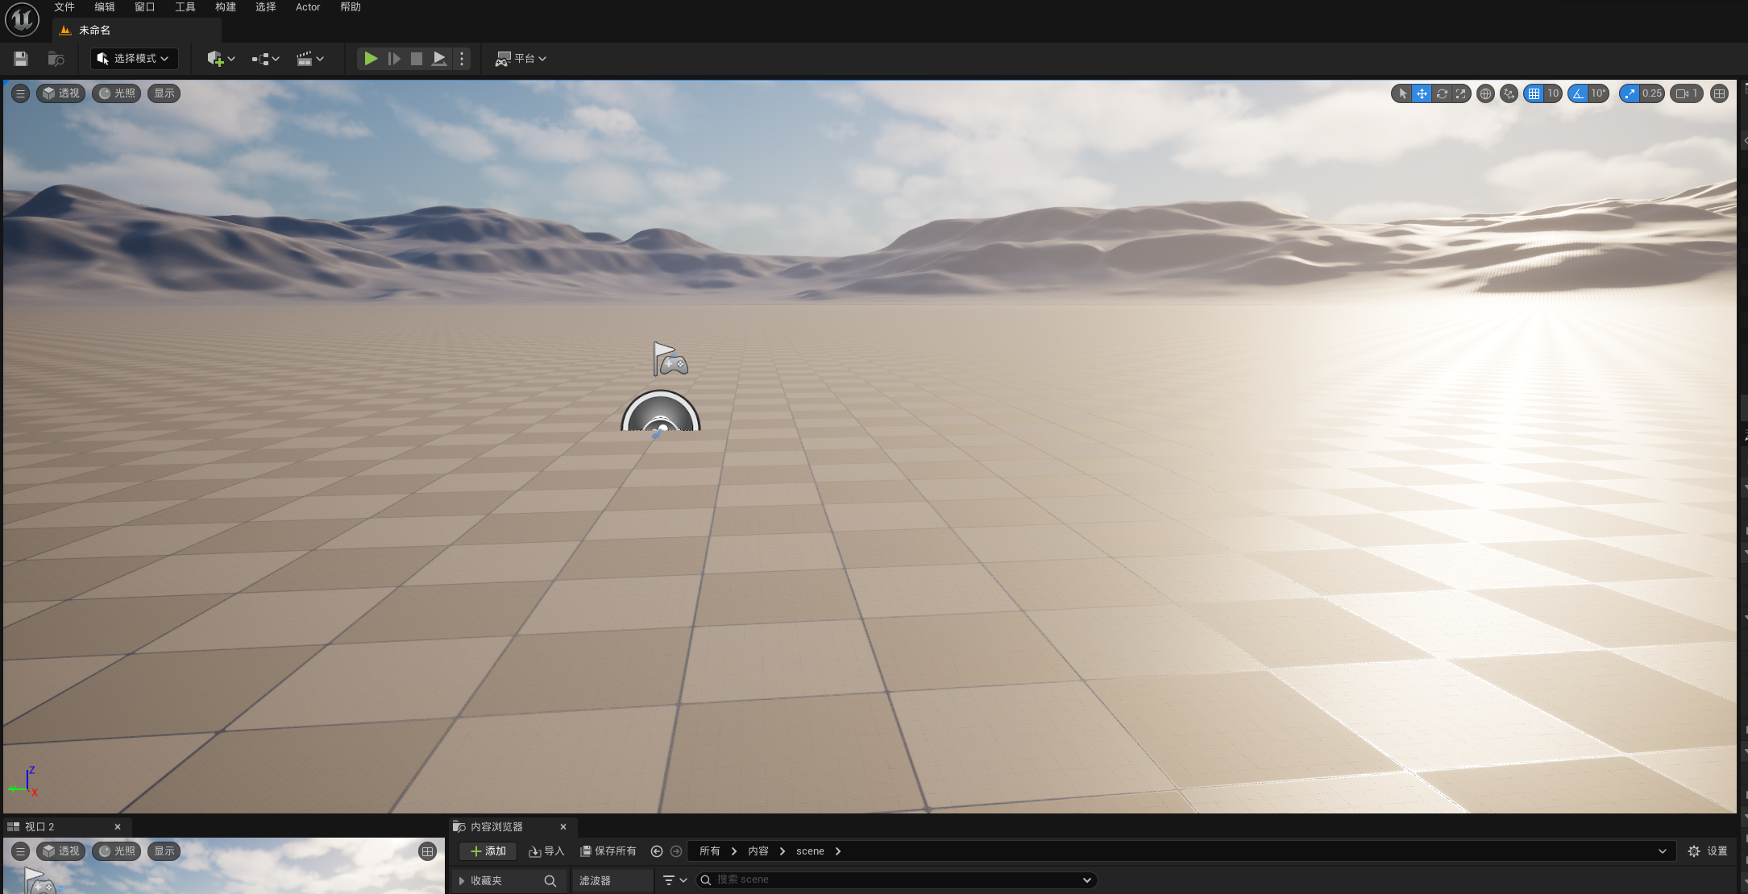Save the current level with the floppy icon
Viewport: 1748px width, 894px height.
click(21, 59)
